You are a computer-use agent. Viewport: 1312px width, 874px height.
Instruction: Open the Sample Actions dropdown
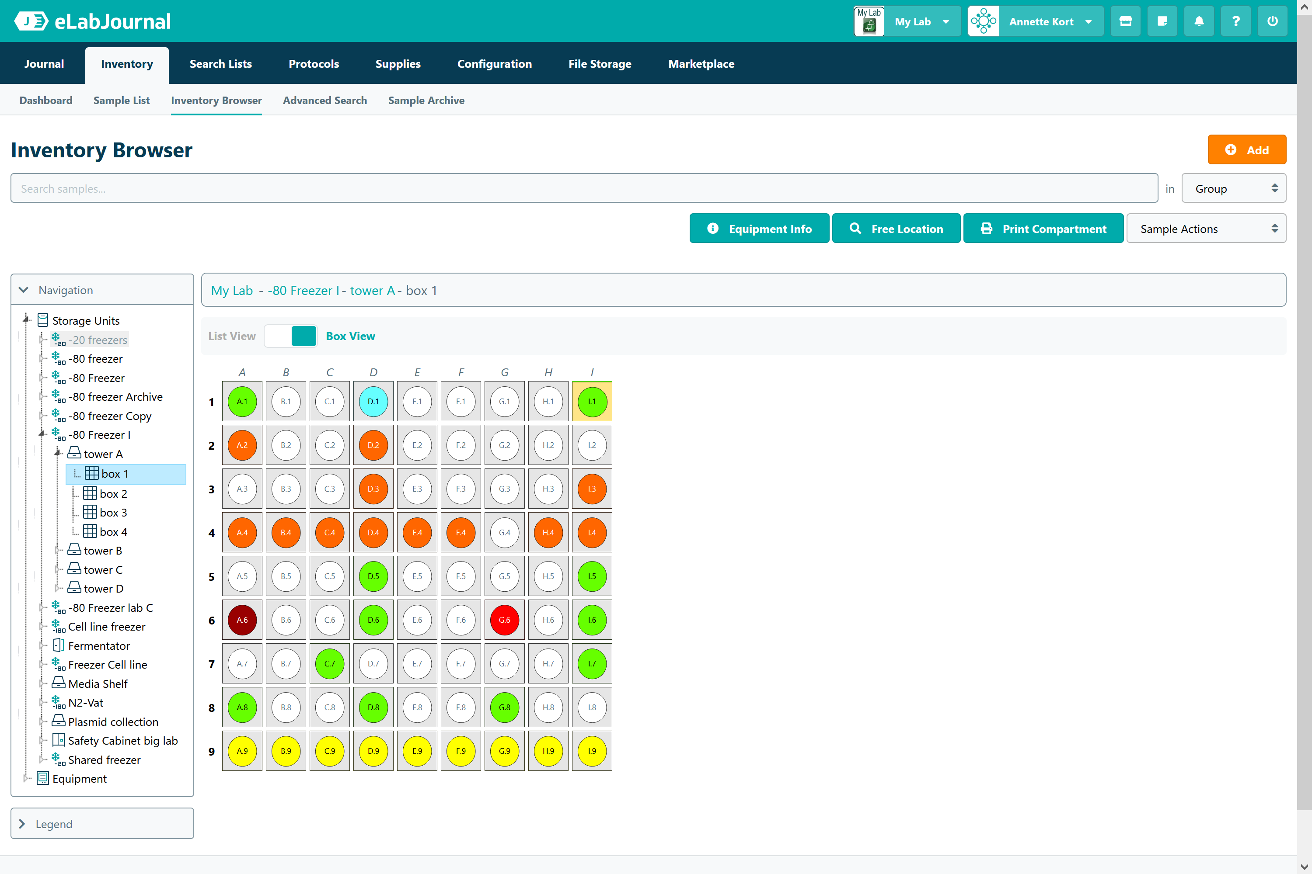coord(1206,229)
